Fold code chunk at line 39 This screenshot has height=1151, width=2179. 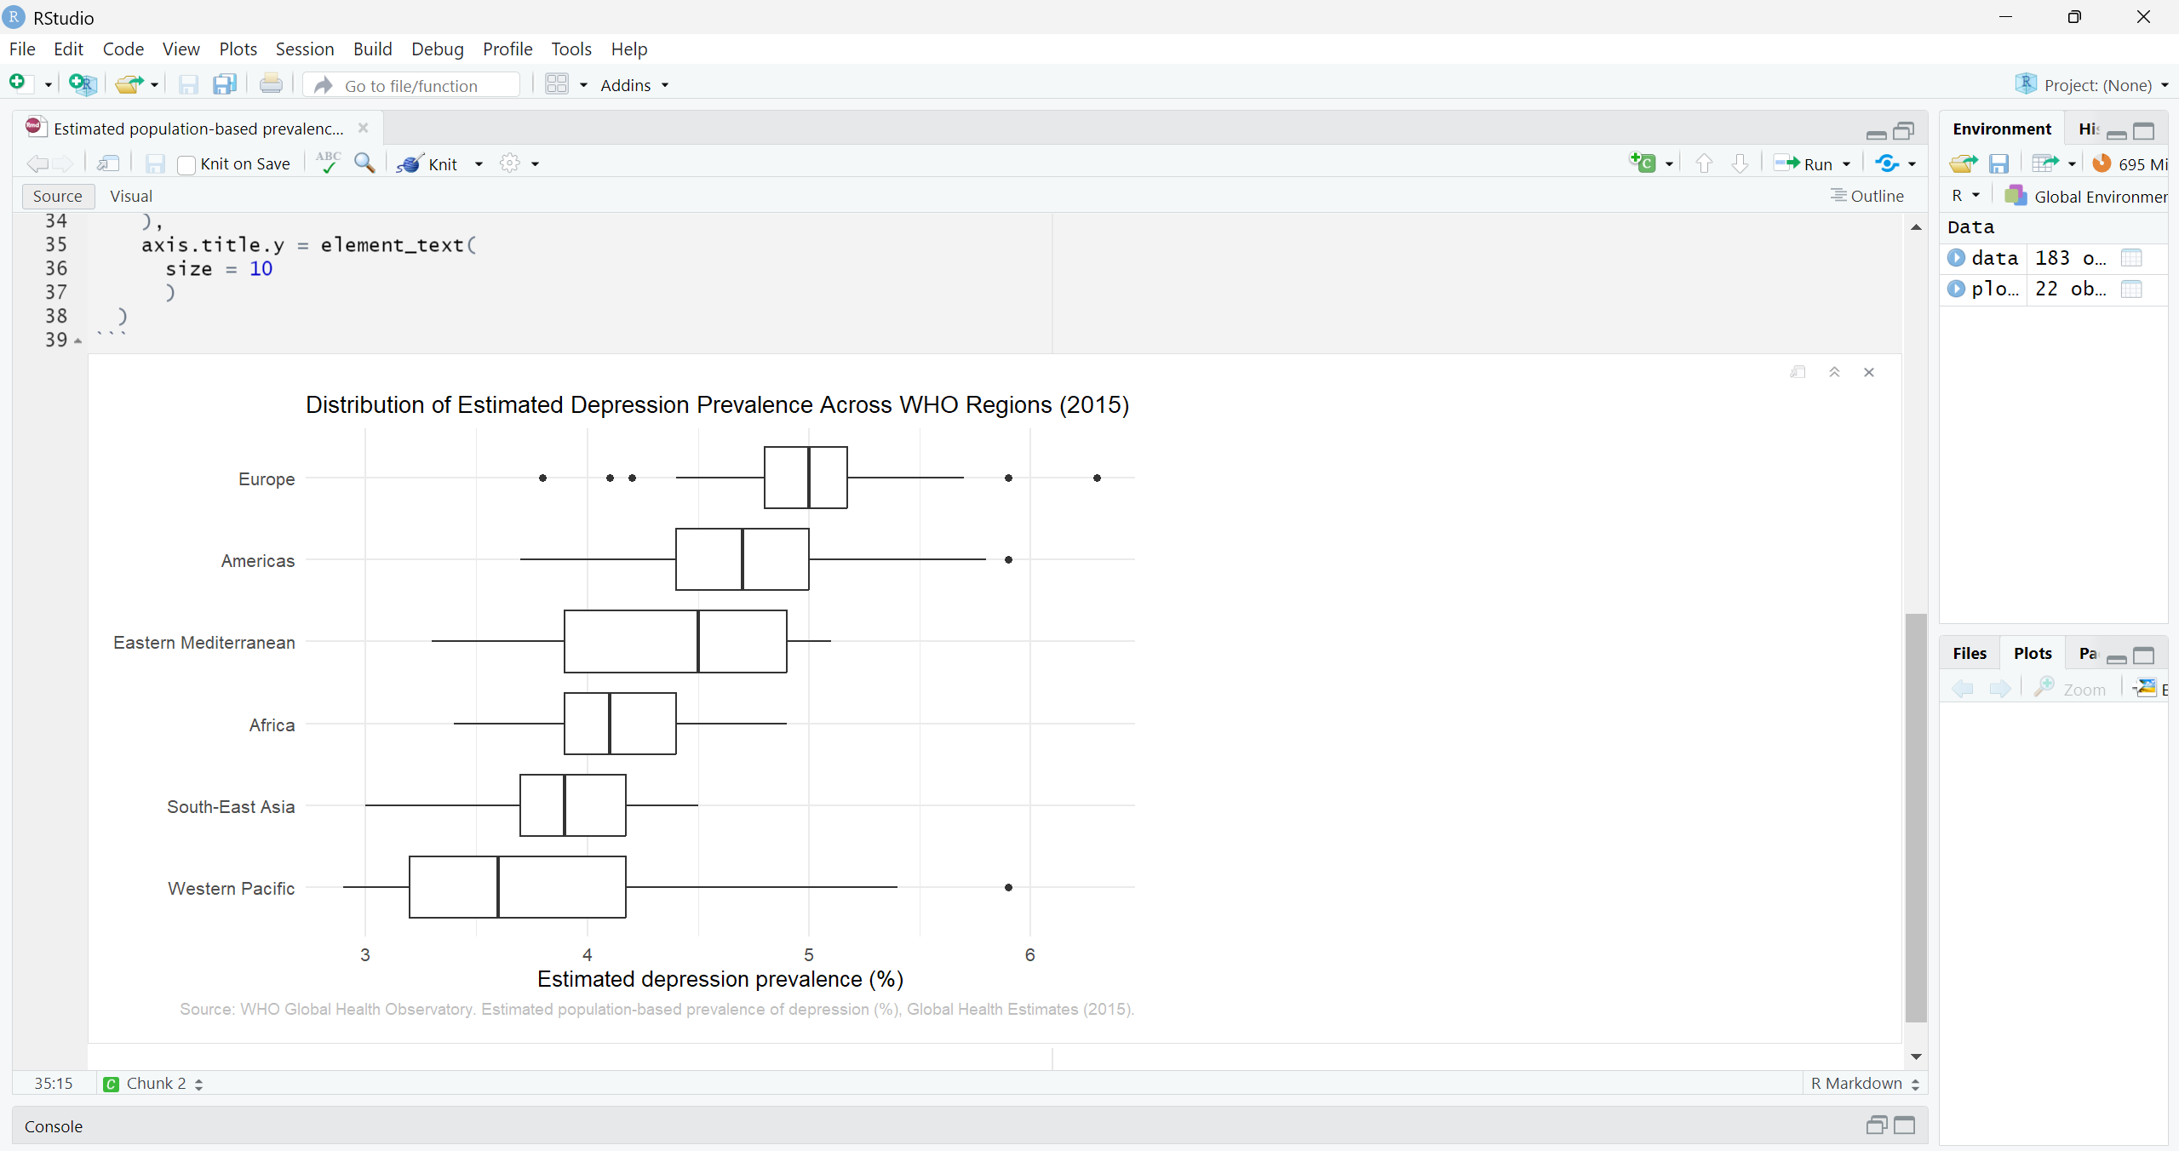click(x=78, y=341)
